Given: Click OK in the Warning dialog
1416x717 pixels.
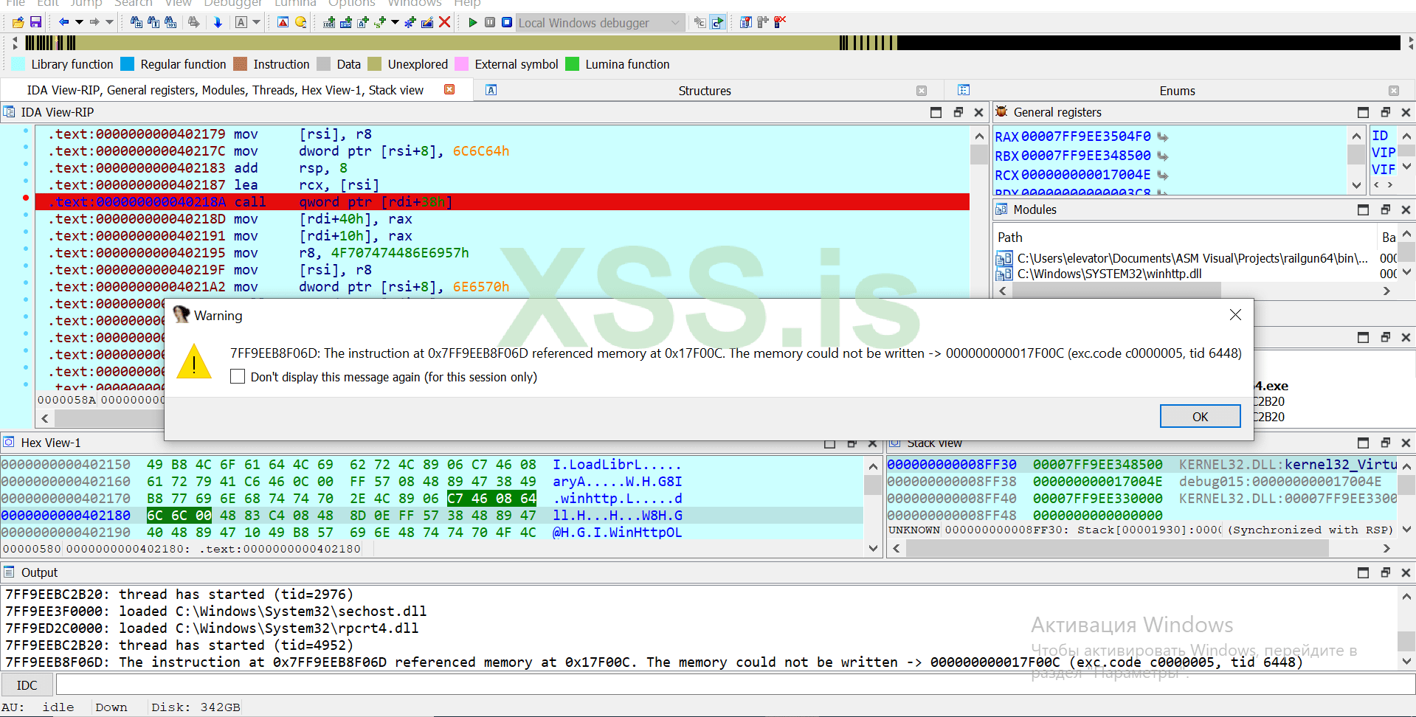Looking at the screenshot, I should pyautogui.click(x=1200, y=417).
